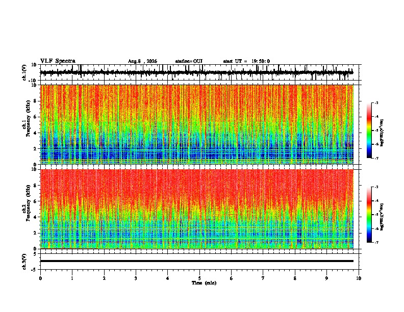Click time axis tick label "2"
This screenshot has height=312, width=404.
(104, 278)
